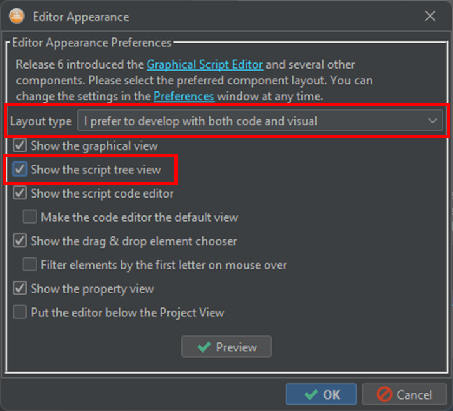Follow the Preferences link

click(184, 97)
